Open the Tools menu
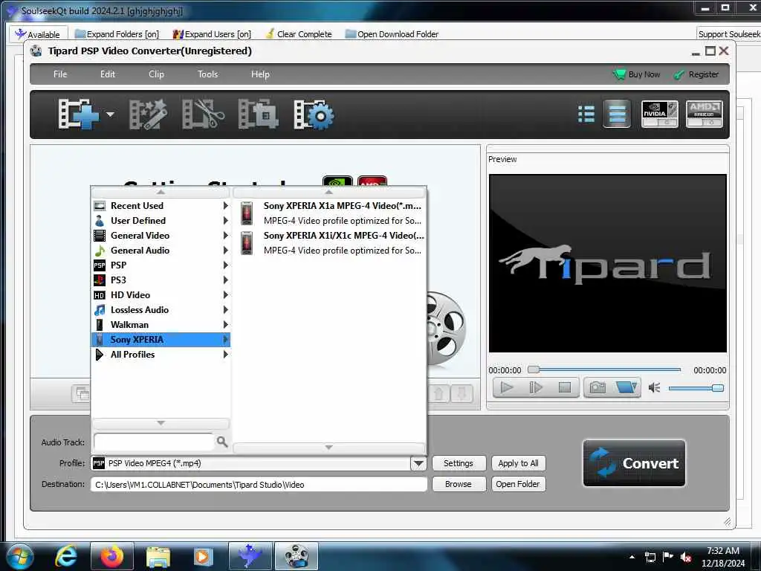 pyautogui.click(x=208, y=74)
